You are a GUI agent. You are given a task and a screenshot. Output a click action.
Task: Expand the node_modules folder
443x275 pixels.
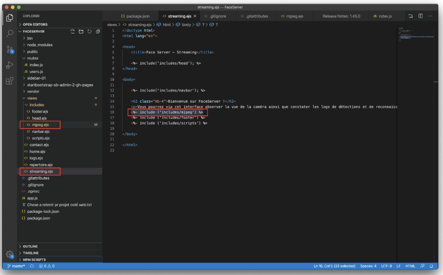[x=40, y=45]
